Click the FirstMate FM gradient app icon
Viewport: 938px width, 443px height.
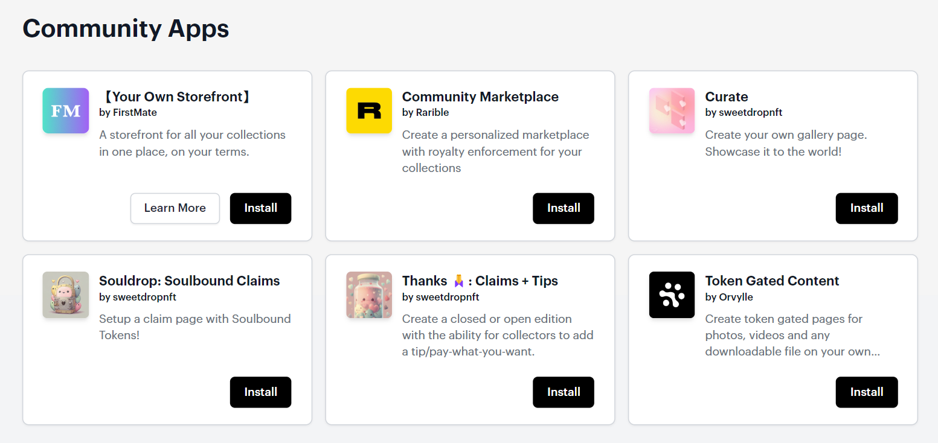66,110
